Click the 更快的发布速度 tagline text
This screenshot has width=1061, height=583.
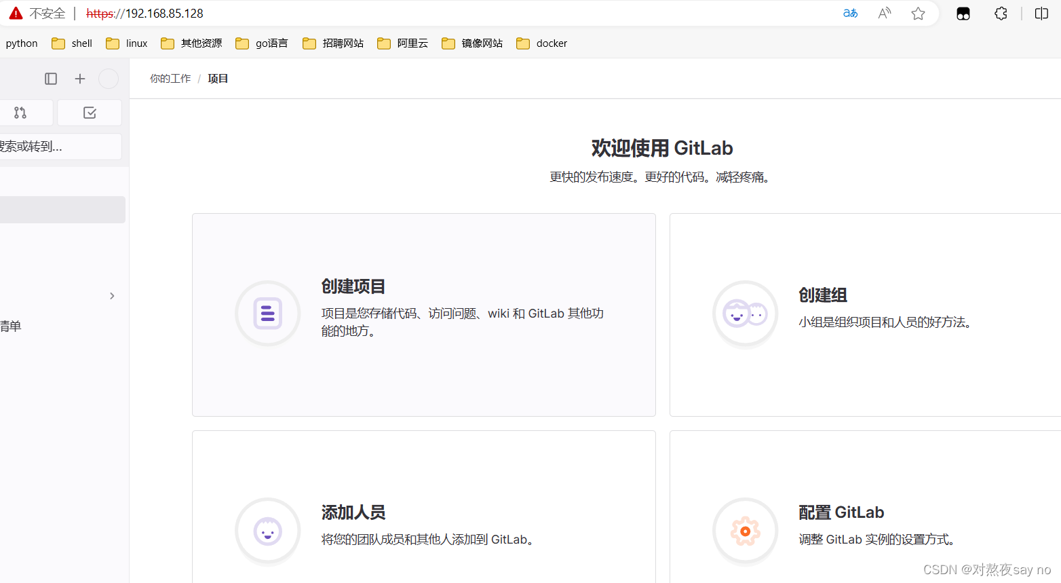662,177
